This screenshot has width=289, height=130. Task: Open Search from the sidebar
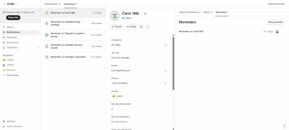[x=10, y=27]
